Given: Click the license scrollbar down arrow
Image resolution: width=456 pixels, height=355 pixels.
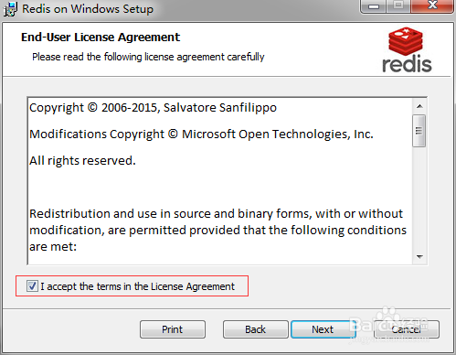Looking at the screenshot, I should click(x=419, y=257).
